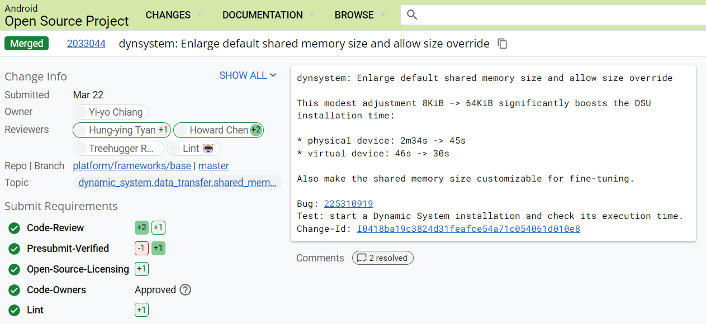
Task: Open the DOCUMENTATION dropdown menu
Action: 268,15
